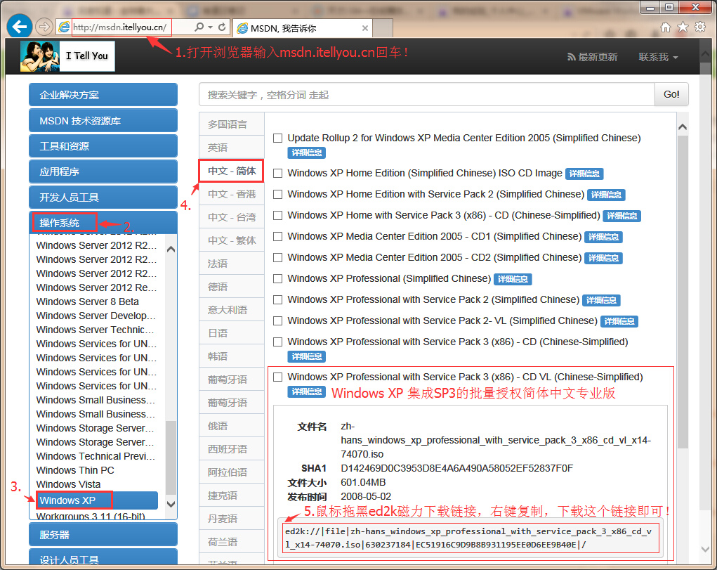Select Windows Vista in the OS list
Screen dimensions: 717x570
tap(69, 484)
